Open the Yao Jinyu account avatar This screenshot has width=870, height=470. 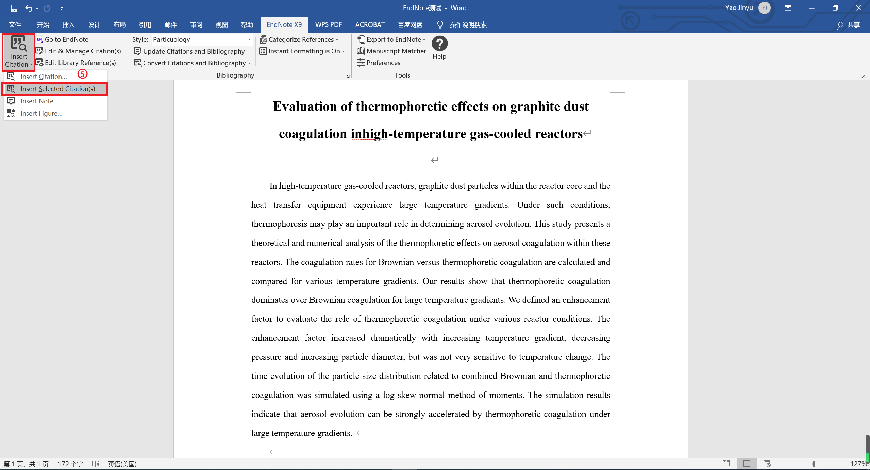coord(765,8)
